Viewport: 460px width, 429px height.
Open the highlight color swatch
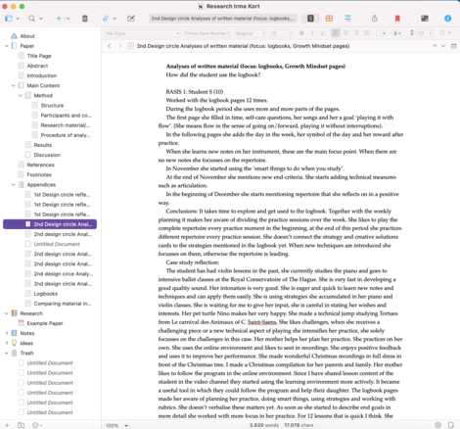pyautogui.click(x=396, y=33)
